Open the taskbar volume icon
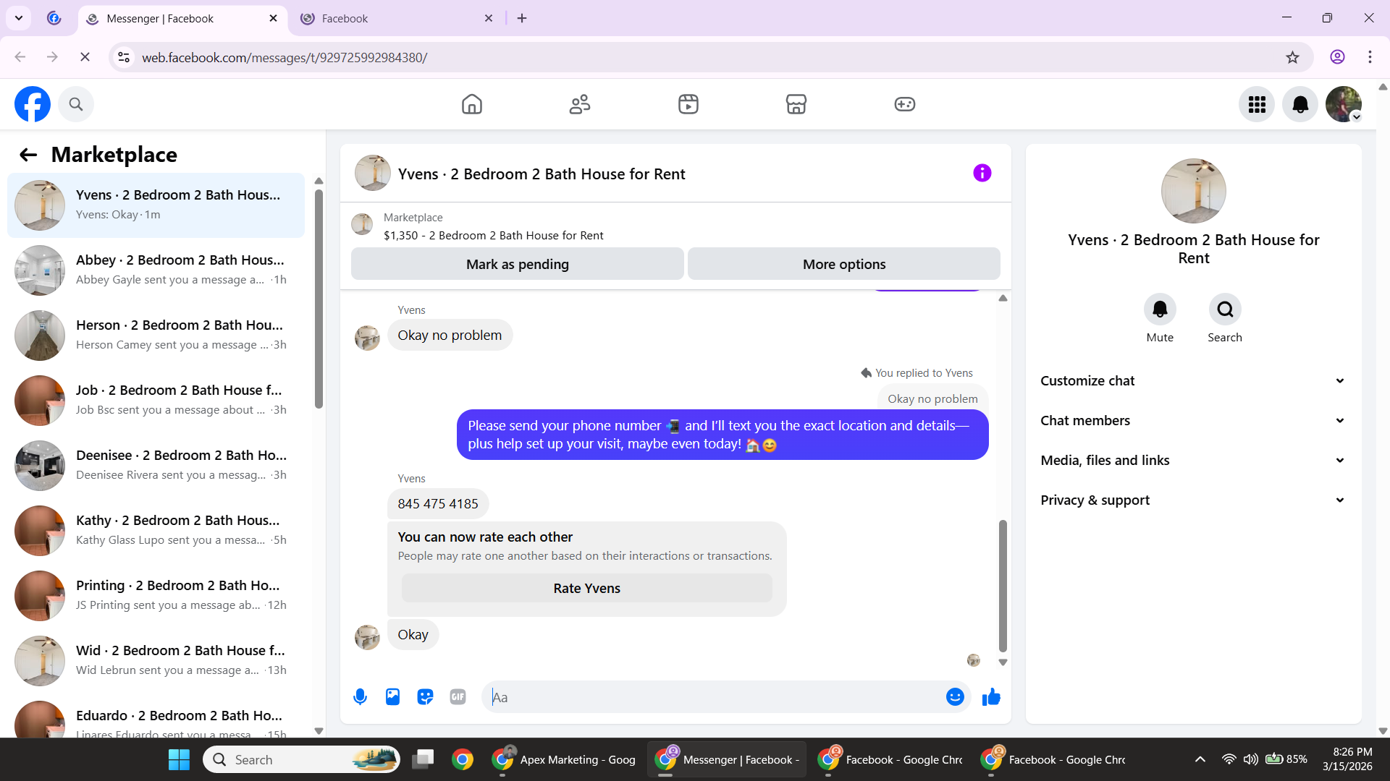 click(x=1250, y=759)
